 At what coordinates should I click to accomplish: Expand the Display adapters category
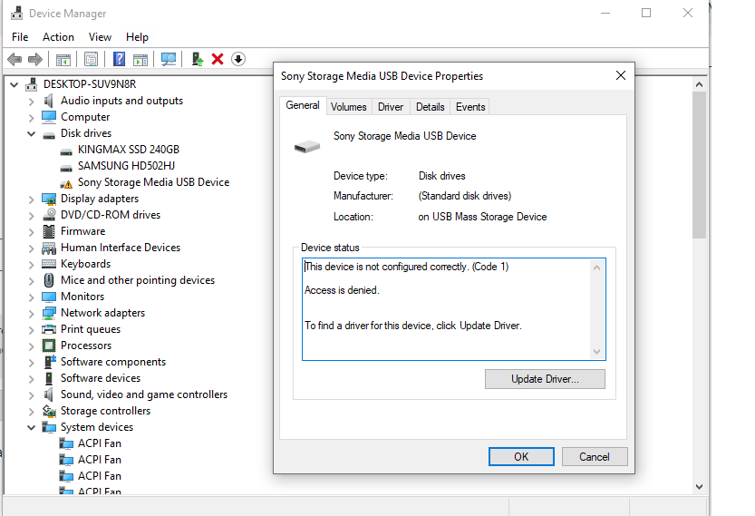tap(32, 199)
